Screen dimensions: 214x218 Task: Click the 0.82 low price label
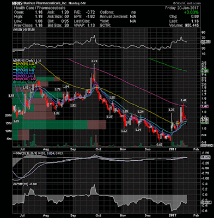click(x=160, y=145)
